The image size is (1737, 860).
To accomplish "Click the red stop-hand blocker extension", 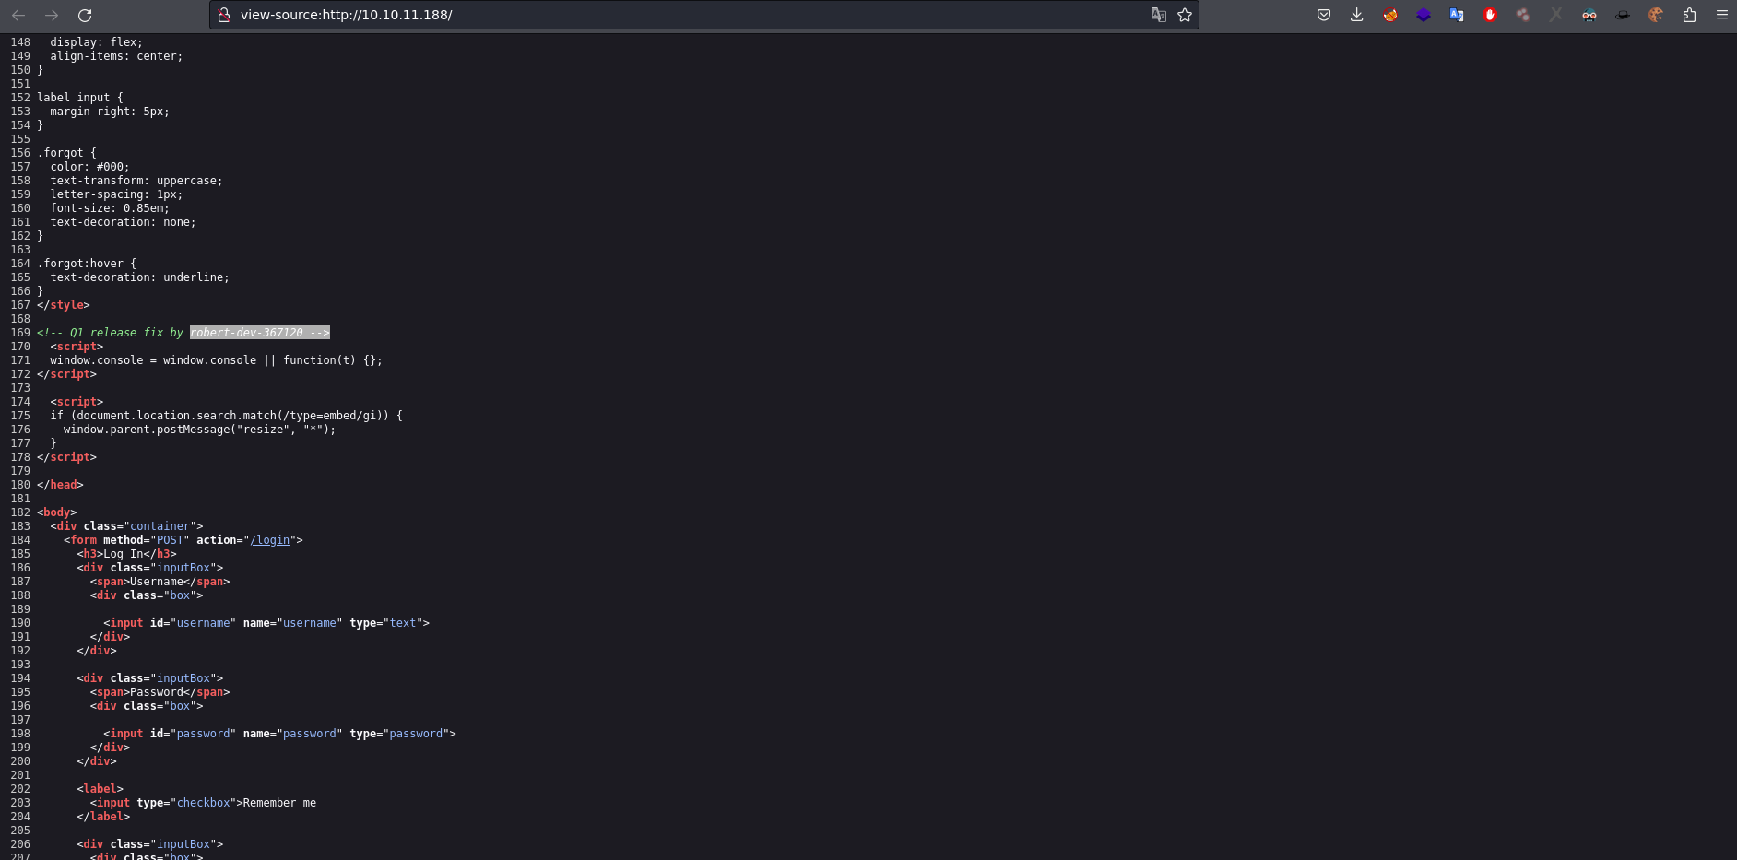I will (x=1490, y=15).
